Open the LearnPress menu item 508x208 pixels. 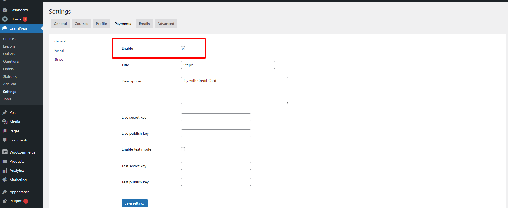[x=21, y=28]
